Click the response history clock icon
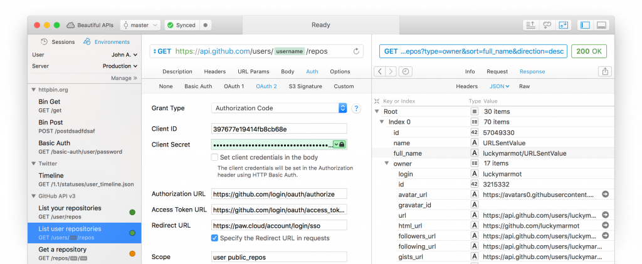The height and width of the screenshot is (264, 642). pyautogui.click(x=406, y=71)
